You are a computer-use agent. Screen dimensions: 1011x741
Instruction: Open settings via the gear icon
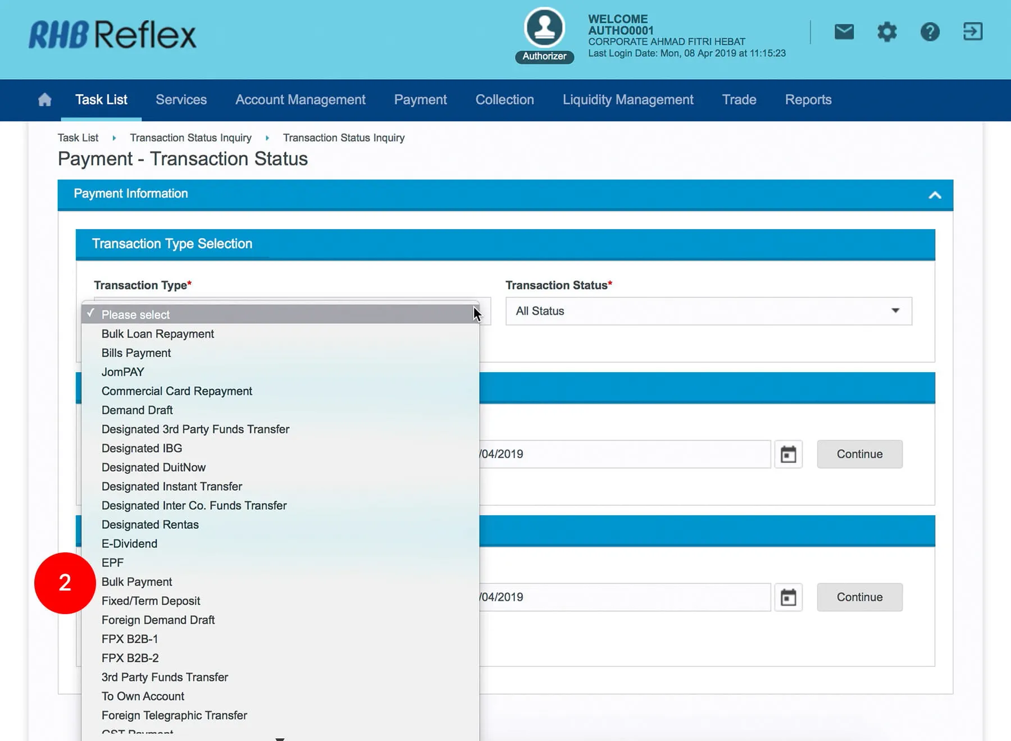[887, 32]
